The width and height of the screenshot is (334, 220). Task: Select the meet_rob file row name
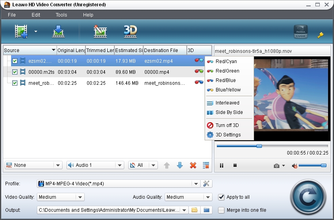tap(41, 83)
